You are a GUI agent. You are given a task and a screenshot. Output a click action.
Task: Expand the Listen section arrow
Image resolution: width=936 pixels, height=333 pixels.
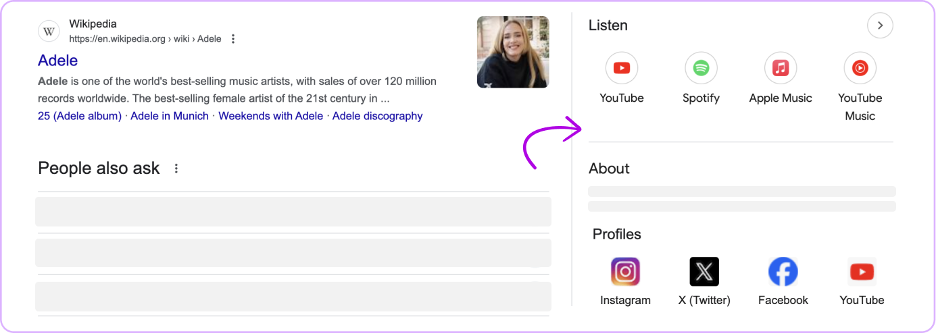(880, 26)
